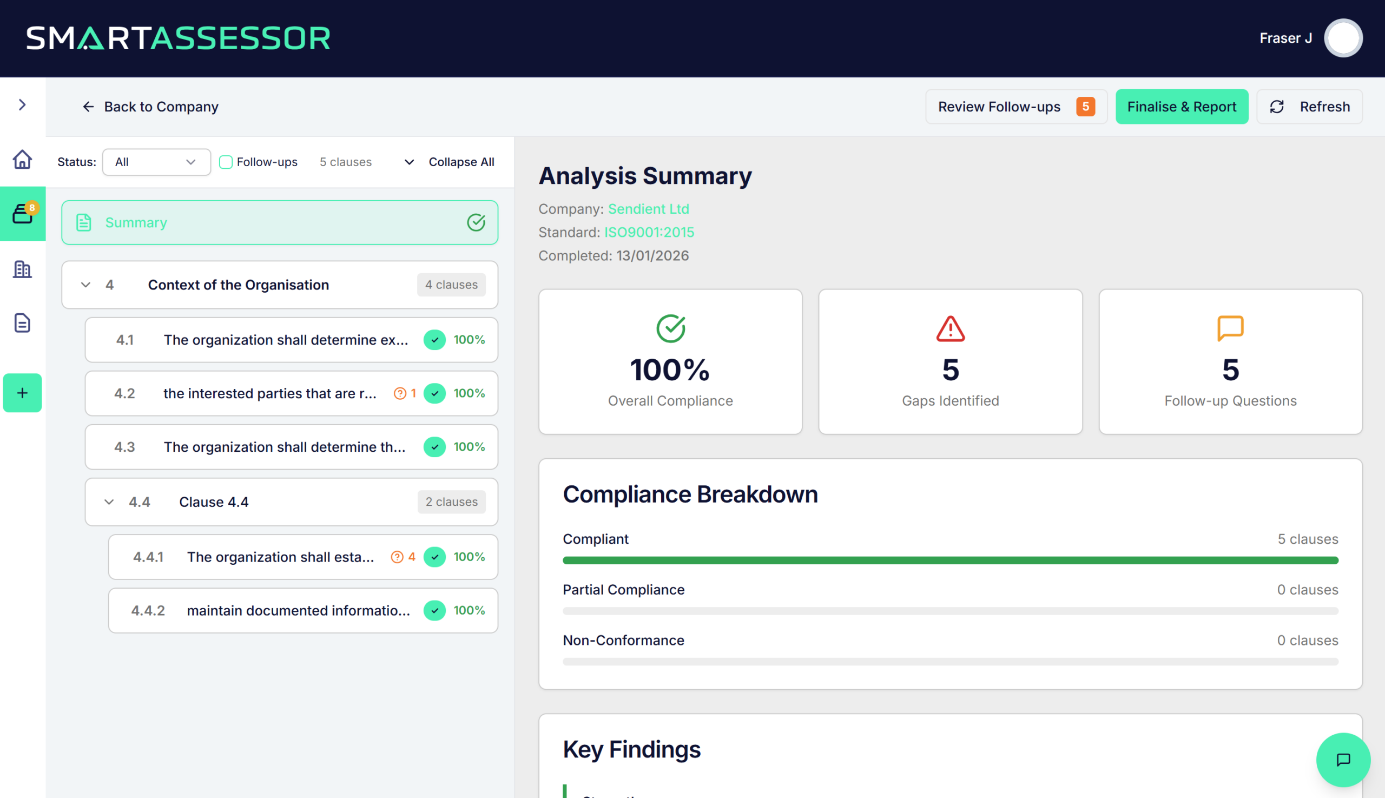
Task: Open the companies building icon
Action: click(22, 268)
